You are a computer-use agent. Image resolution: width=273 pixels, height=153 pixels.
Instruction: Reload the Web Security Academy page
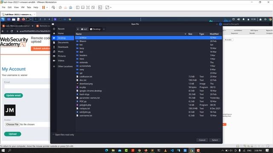(12, 31)
